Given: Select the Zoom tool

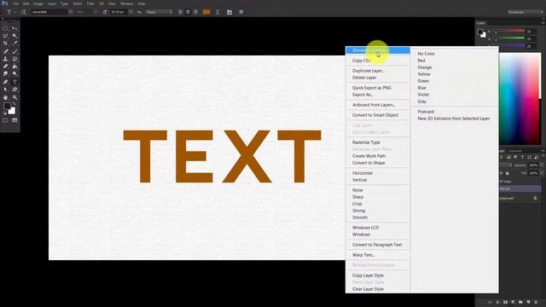Looking at the screenshot, I should click(15, 98).
